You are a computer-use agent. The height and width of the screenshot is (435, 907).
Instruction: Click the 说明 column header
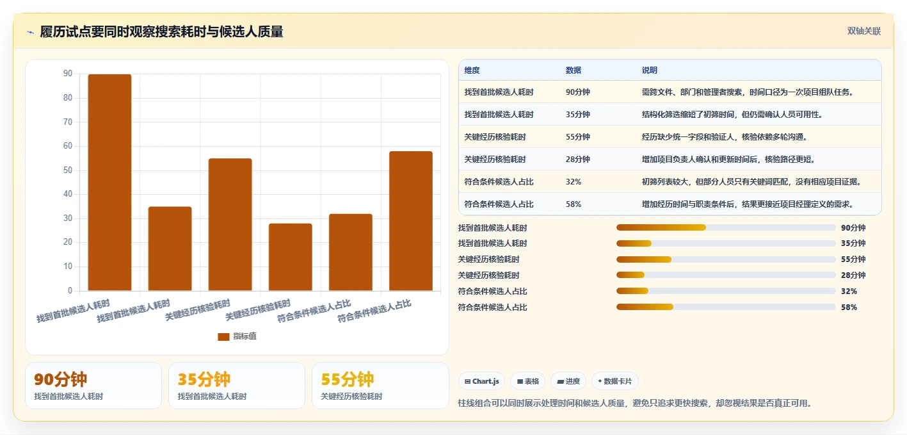[x=650, y=70]
